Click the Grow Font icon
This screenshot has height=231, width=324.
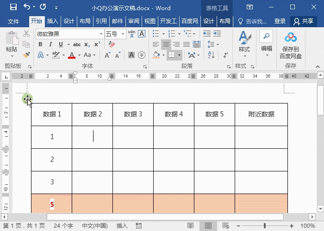107,55
